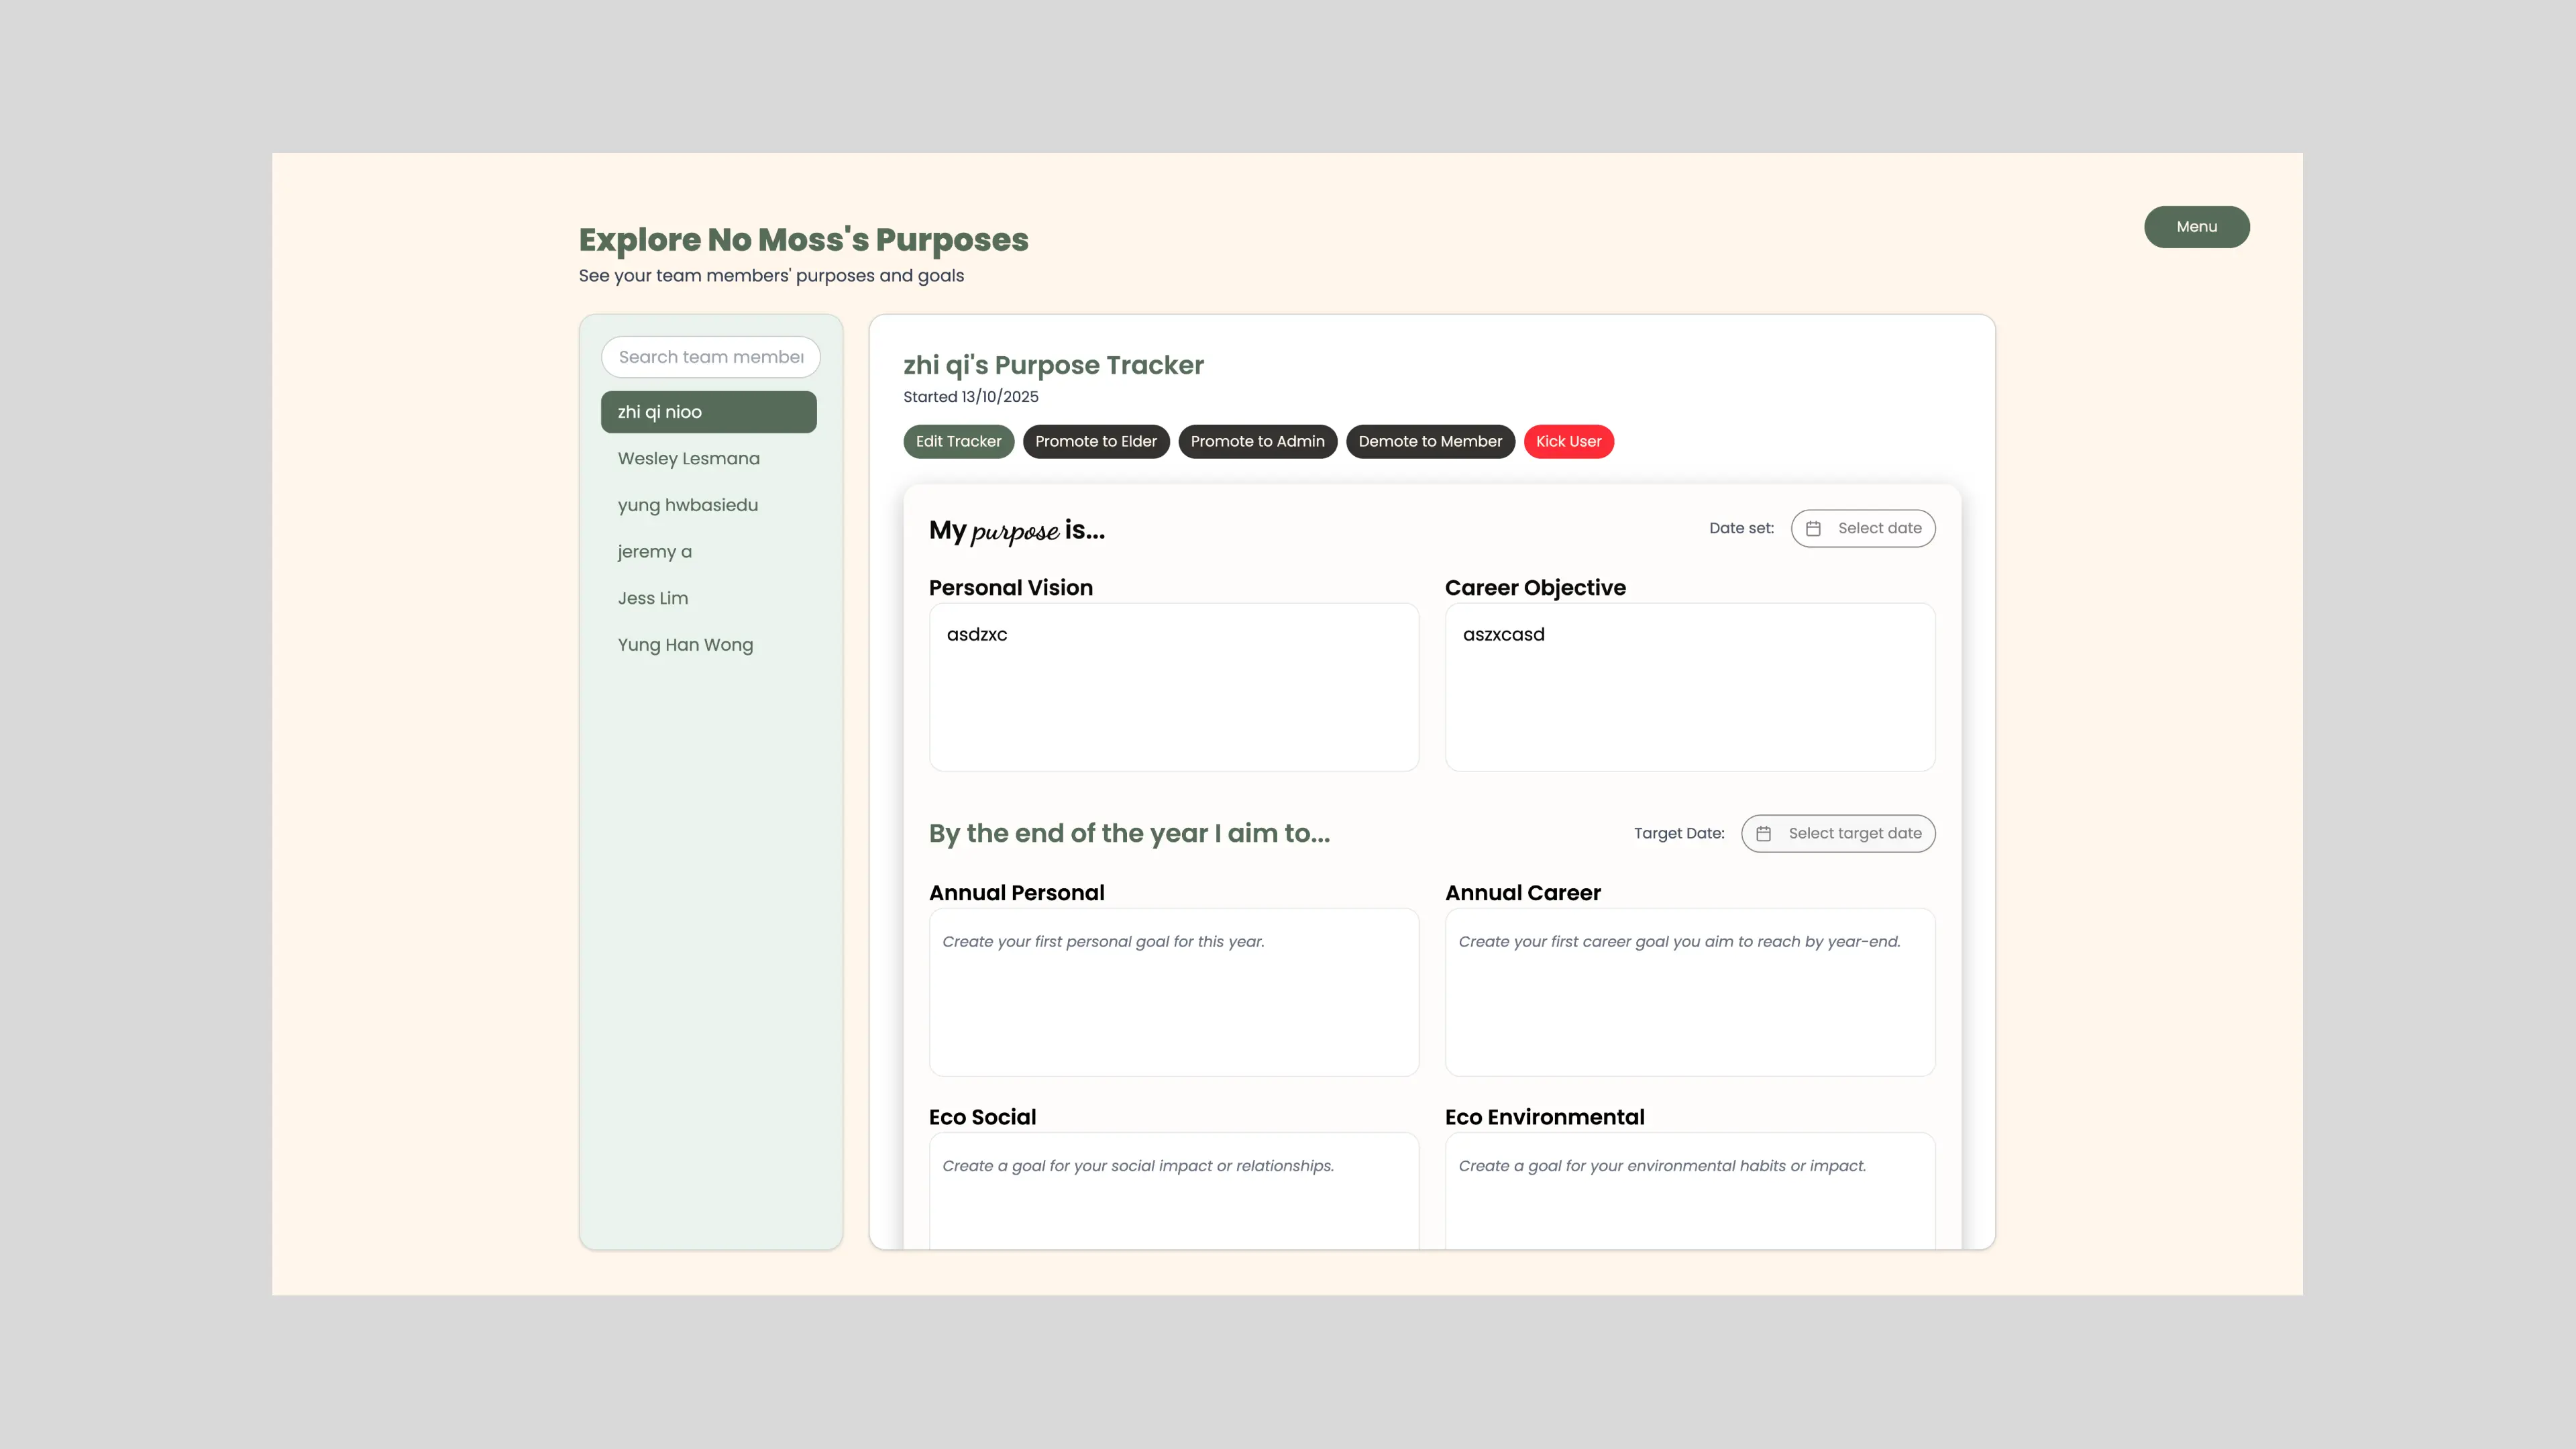Viewport: 2576px width, 1449px height.
Task: Click Demote to Member
Action: click(1429, 441)
